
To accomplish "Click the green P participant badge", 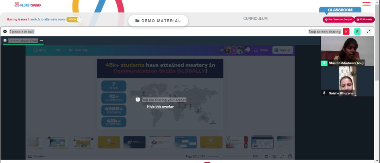I will 357,31.
